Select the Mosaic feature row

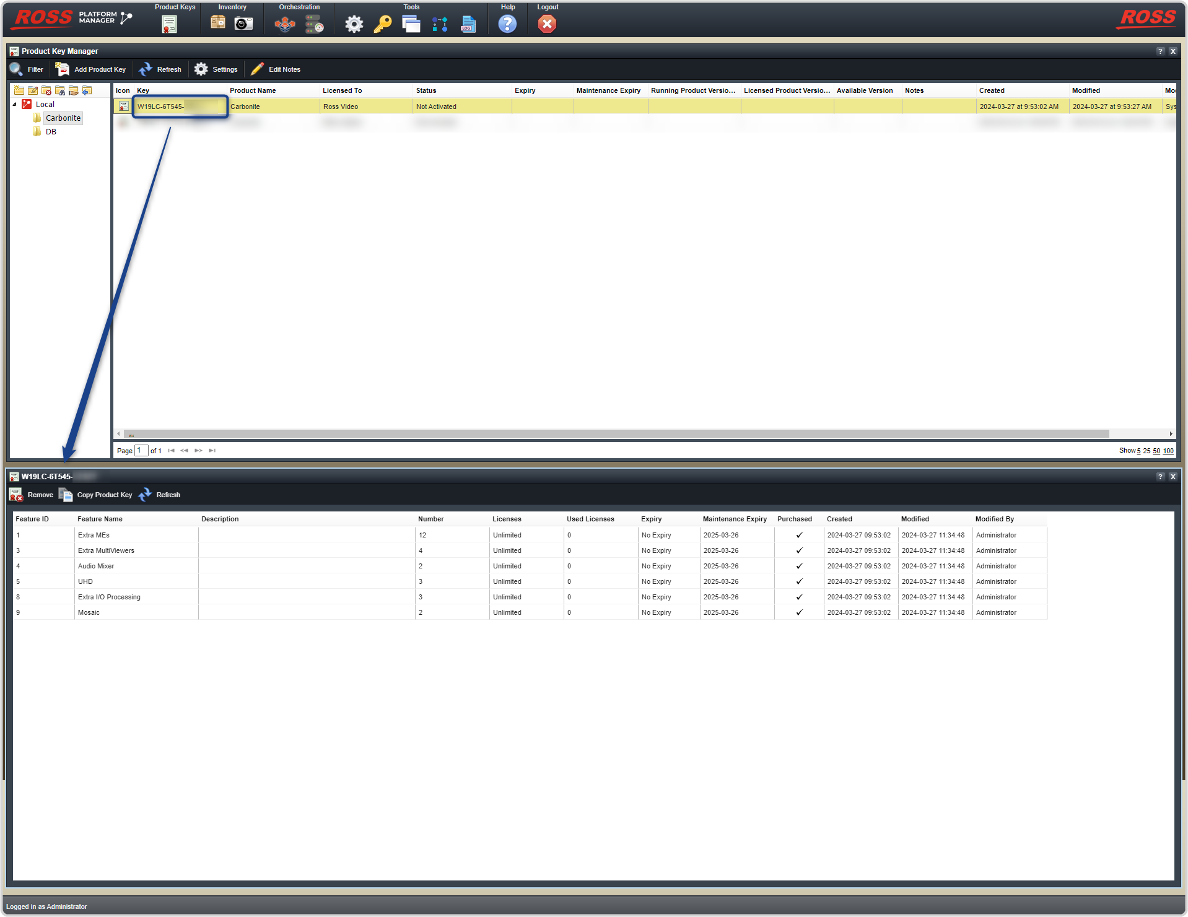coord(530,612)
